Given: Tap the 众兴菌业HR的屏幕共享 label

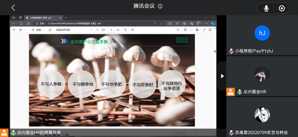Looking at the screenshot, I should click(x=39, y=133).
